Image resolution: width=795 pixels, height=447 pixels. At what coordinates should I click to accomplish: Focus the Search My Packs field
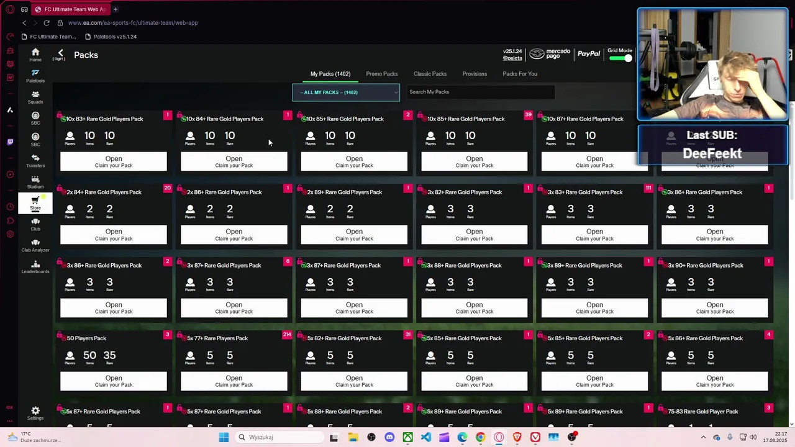point(480,92)
